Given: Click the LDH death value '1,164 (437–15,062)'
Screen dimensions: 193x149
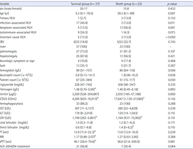Looking at the screenshot, I should coord(129,118).
